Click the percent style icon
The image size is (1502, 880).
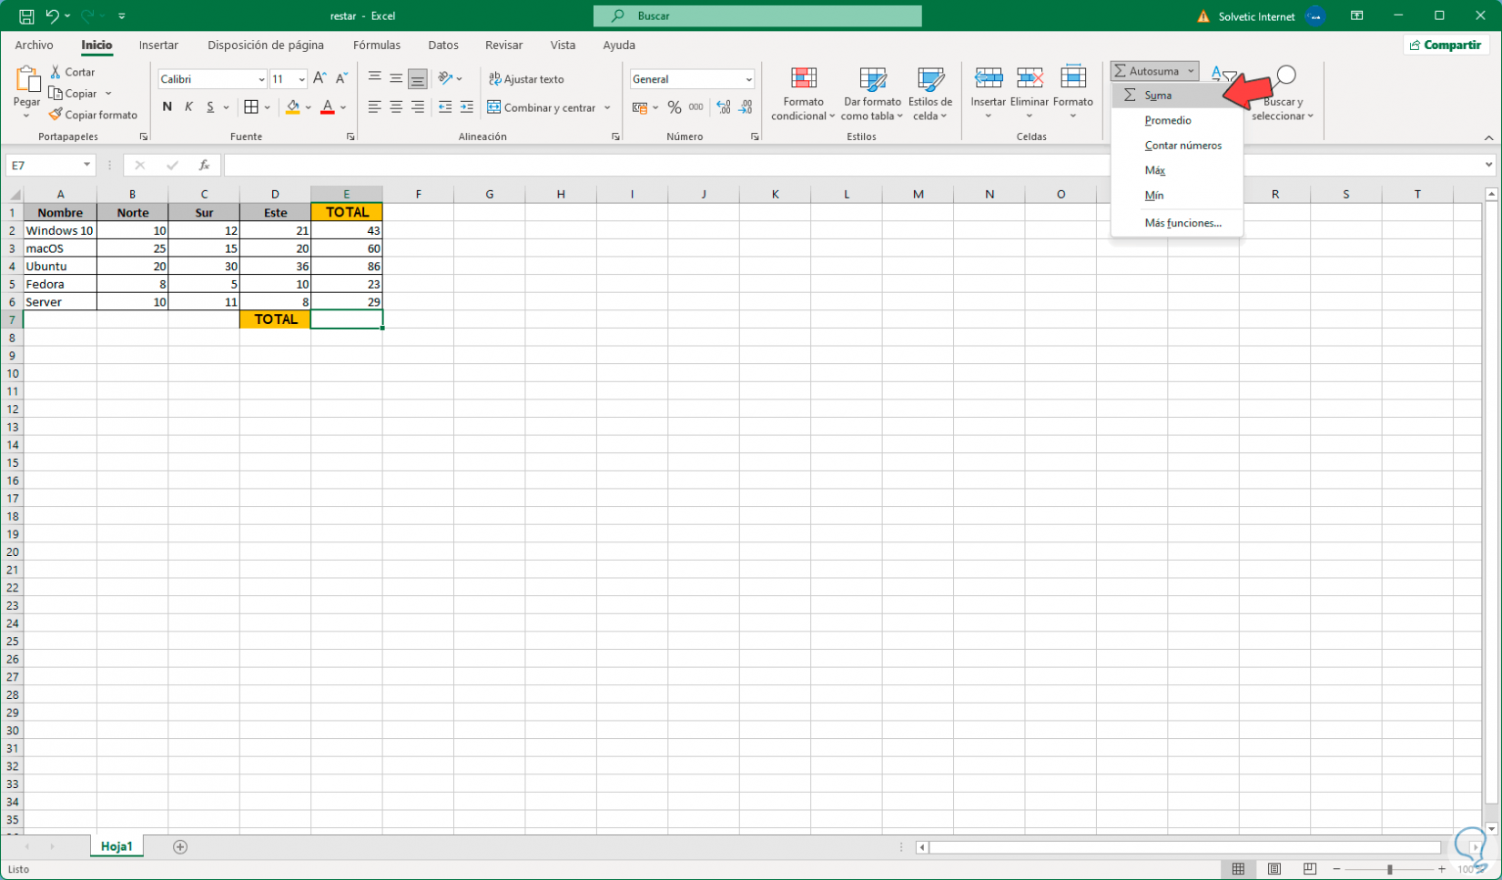pyautogui.click(x=675, y=107)
